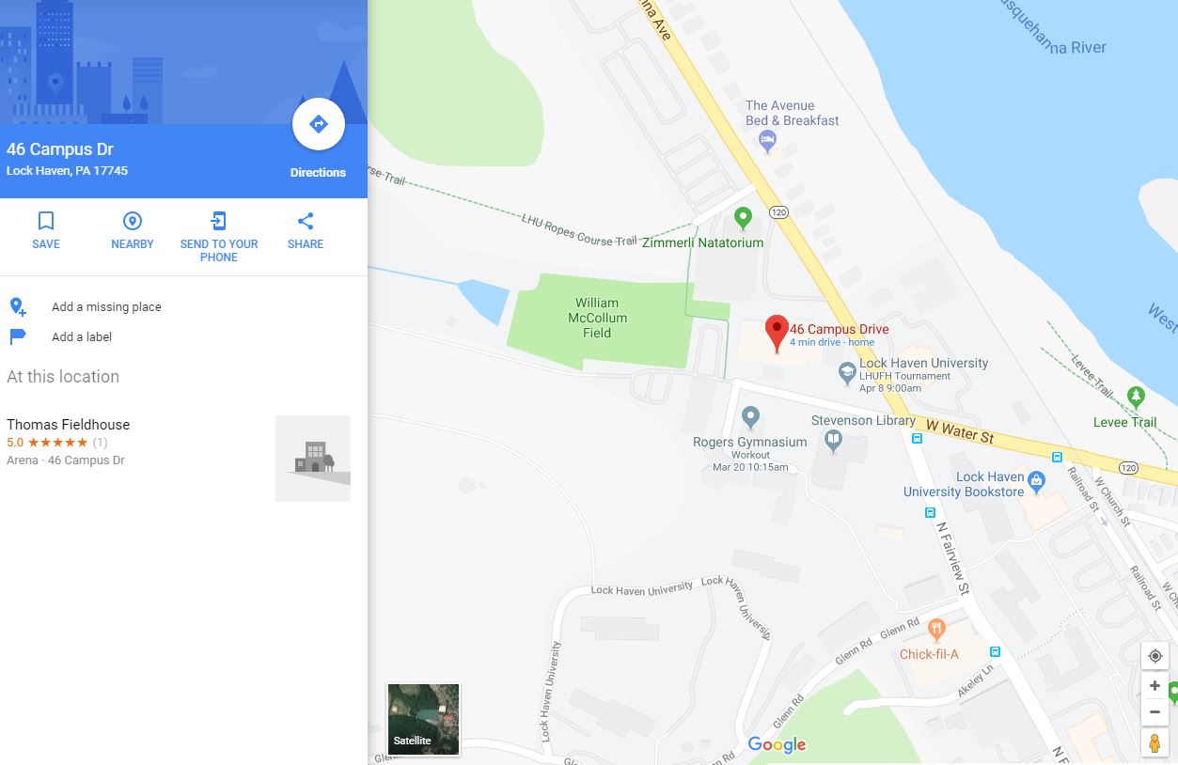The width and height of the screenshot is (1178, 765).
Task: Save 46 Campus Dr with bookmark icon
Action: [46, 221]
